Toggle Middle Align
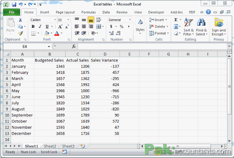This screenshot has height=158, width=234. click(84, 19)
